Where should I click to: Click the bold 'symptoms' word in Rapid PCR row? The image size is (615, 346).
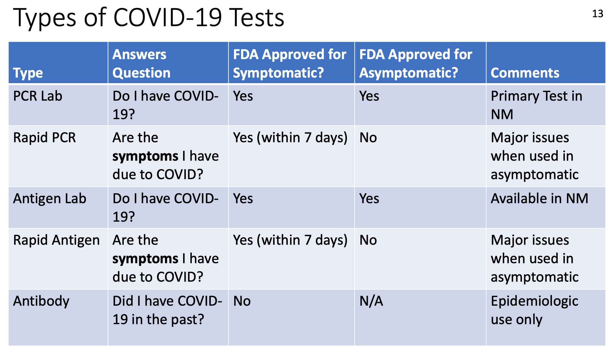(x=145, y=156)
